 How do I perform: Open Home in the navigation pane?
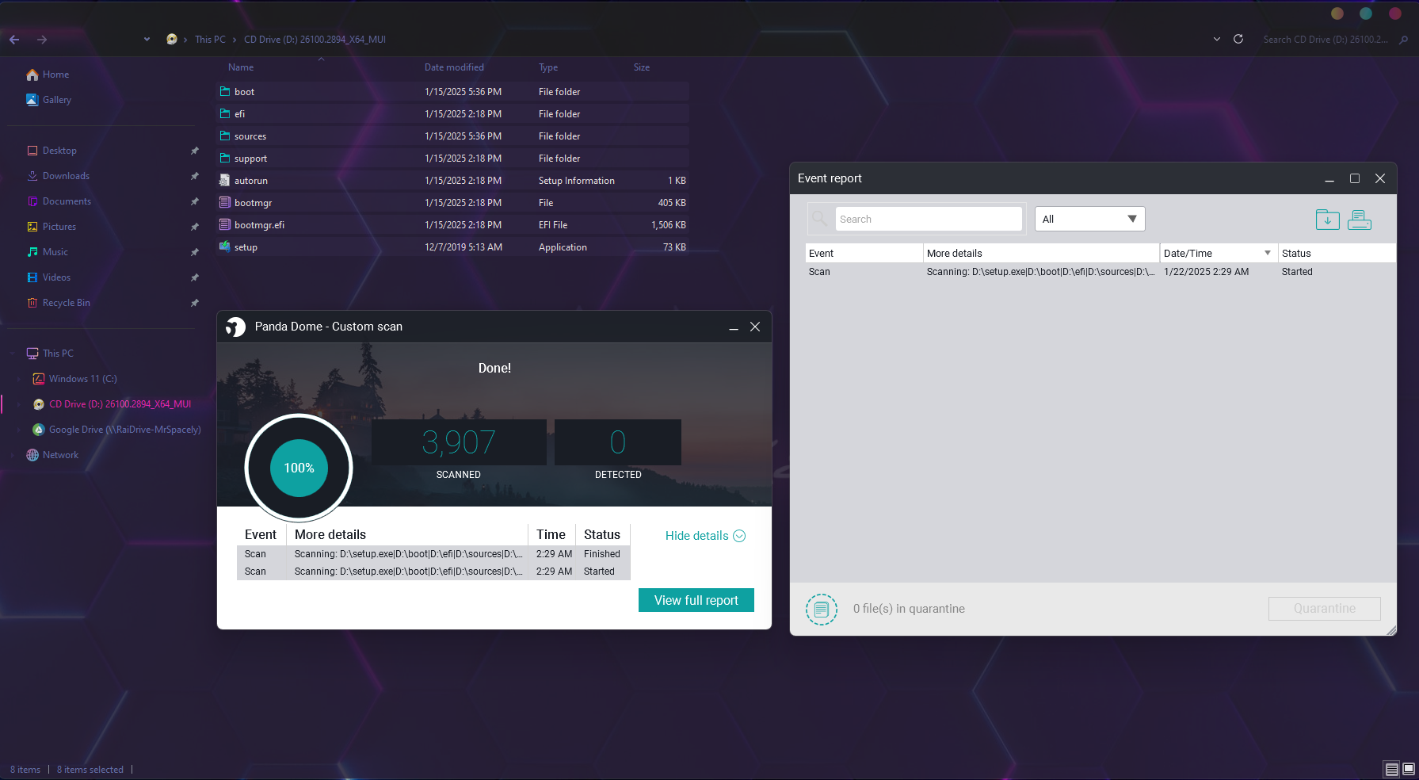coord(55,75)
